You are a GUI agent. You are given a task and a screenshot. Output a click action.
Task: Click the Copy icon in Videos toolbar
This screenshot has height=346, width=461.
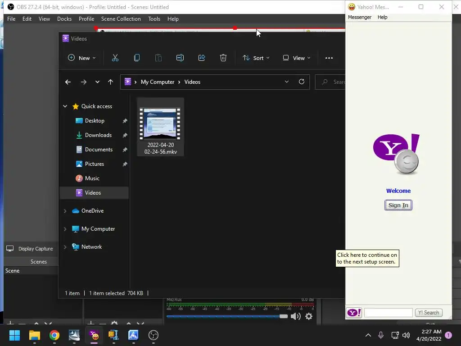[137, 58]
